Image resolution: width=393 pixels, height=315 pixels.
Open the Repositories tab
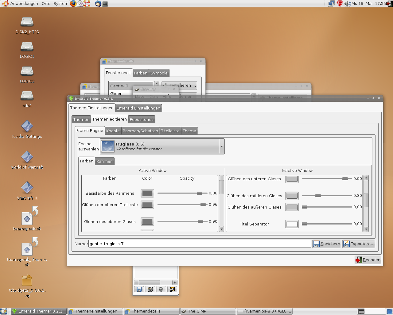142,119
